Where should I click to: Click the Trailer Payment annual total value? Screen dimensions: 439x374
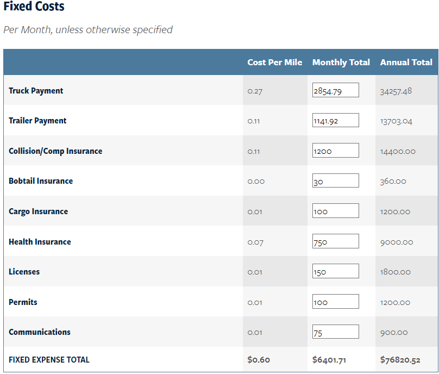coord(396,121)
